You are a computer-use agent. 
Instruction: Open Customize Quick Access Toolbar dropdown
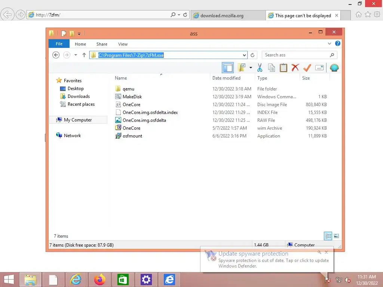(79, 34)
